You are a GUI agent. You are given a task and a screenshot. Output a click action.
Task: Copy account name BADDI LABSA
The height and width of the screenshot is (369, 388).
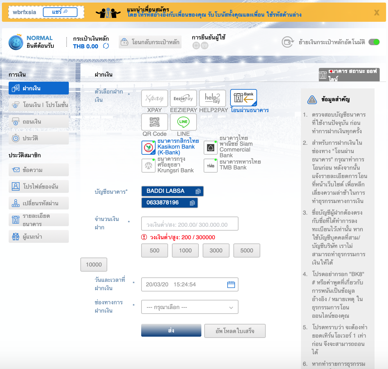[x=198, y=191]
